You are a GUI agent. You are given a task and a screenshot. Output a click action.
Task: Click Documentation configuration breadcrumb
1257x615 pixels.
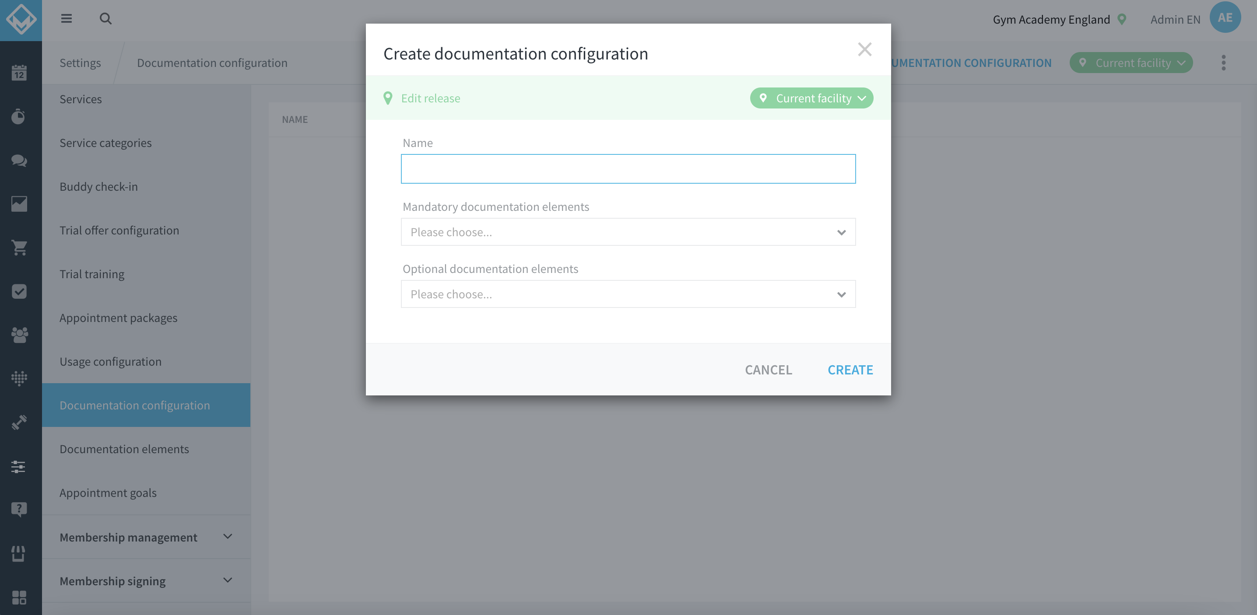pos(212,63)
